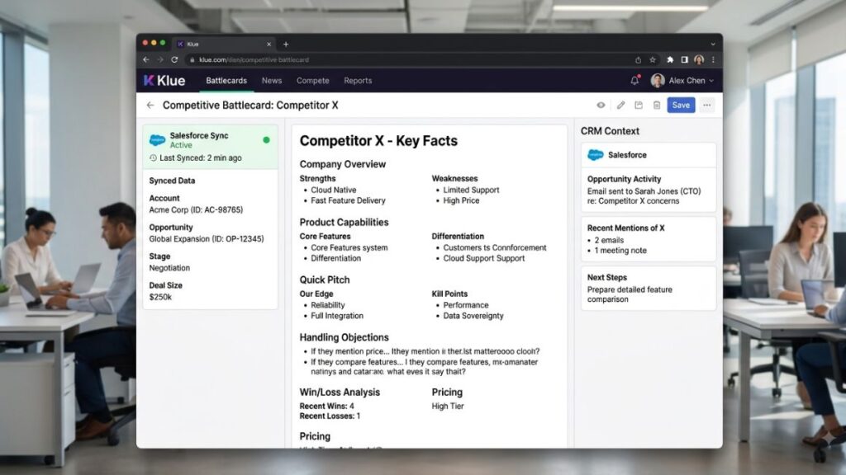The width and height of the screenshot is (846, 475).
Task: Click the $250k deal size value
Action: click(x=160, y=297)
